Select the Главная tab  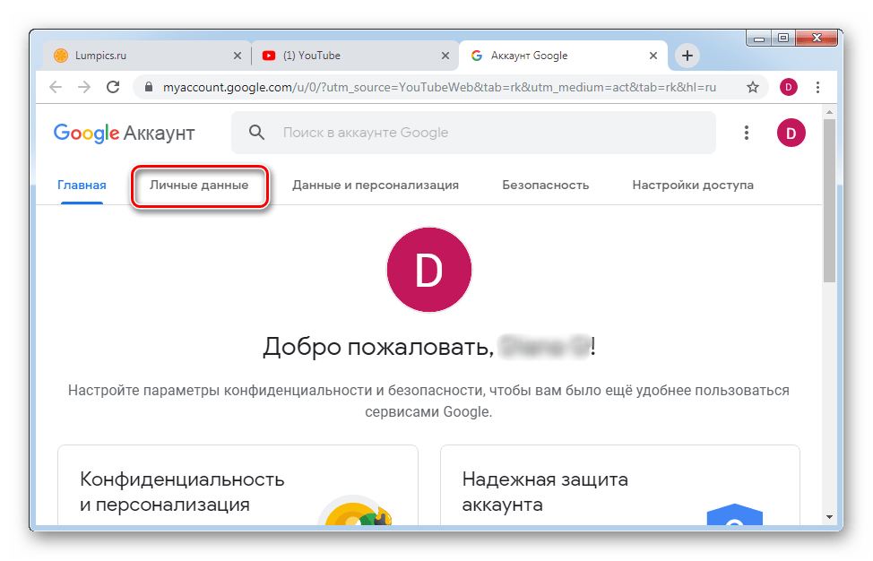click(x=82, y=186)
